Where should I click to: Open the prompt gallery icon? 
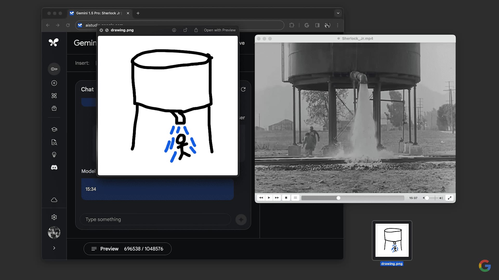click(x=54, y=95)
